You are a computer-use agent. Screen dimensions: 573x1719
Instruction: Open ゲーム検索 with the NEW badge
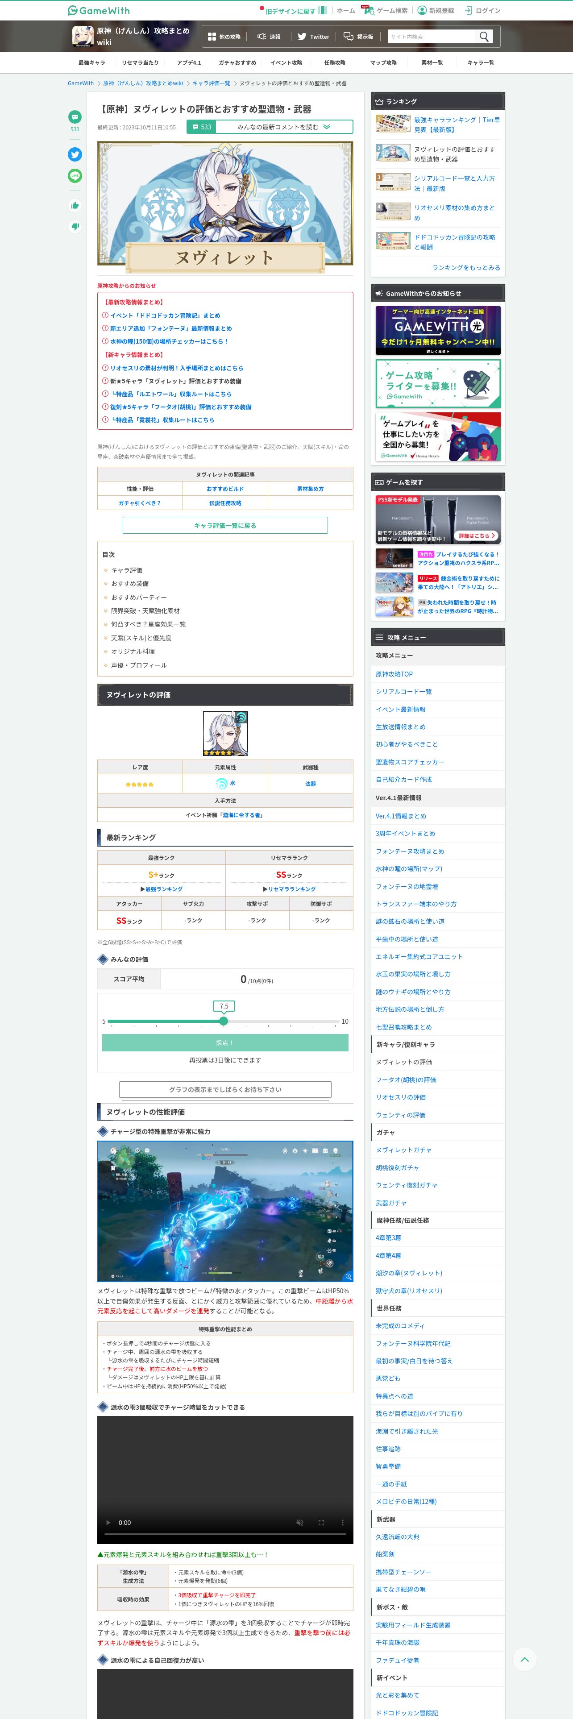point(386,11)
